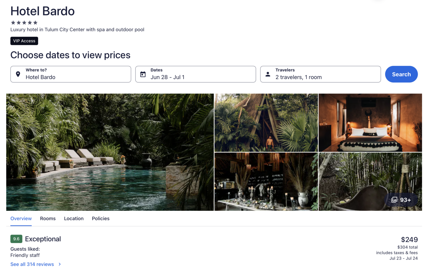
Task: Click the VIP Access badge
Action: (x=24, y=41)
